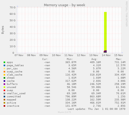
Task: Click the unused lime legend swatch
Action: click(4, 87)
